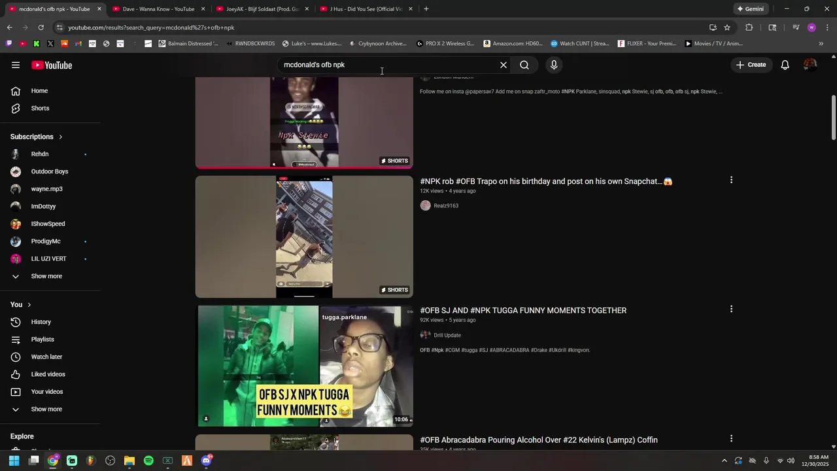
Task: Click the YouTube logo
Action: pos(52,65)
